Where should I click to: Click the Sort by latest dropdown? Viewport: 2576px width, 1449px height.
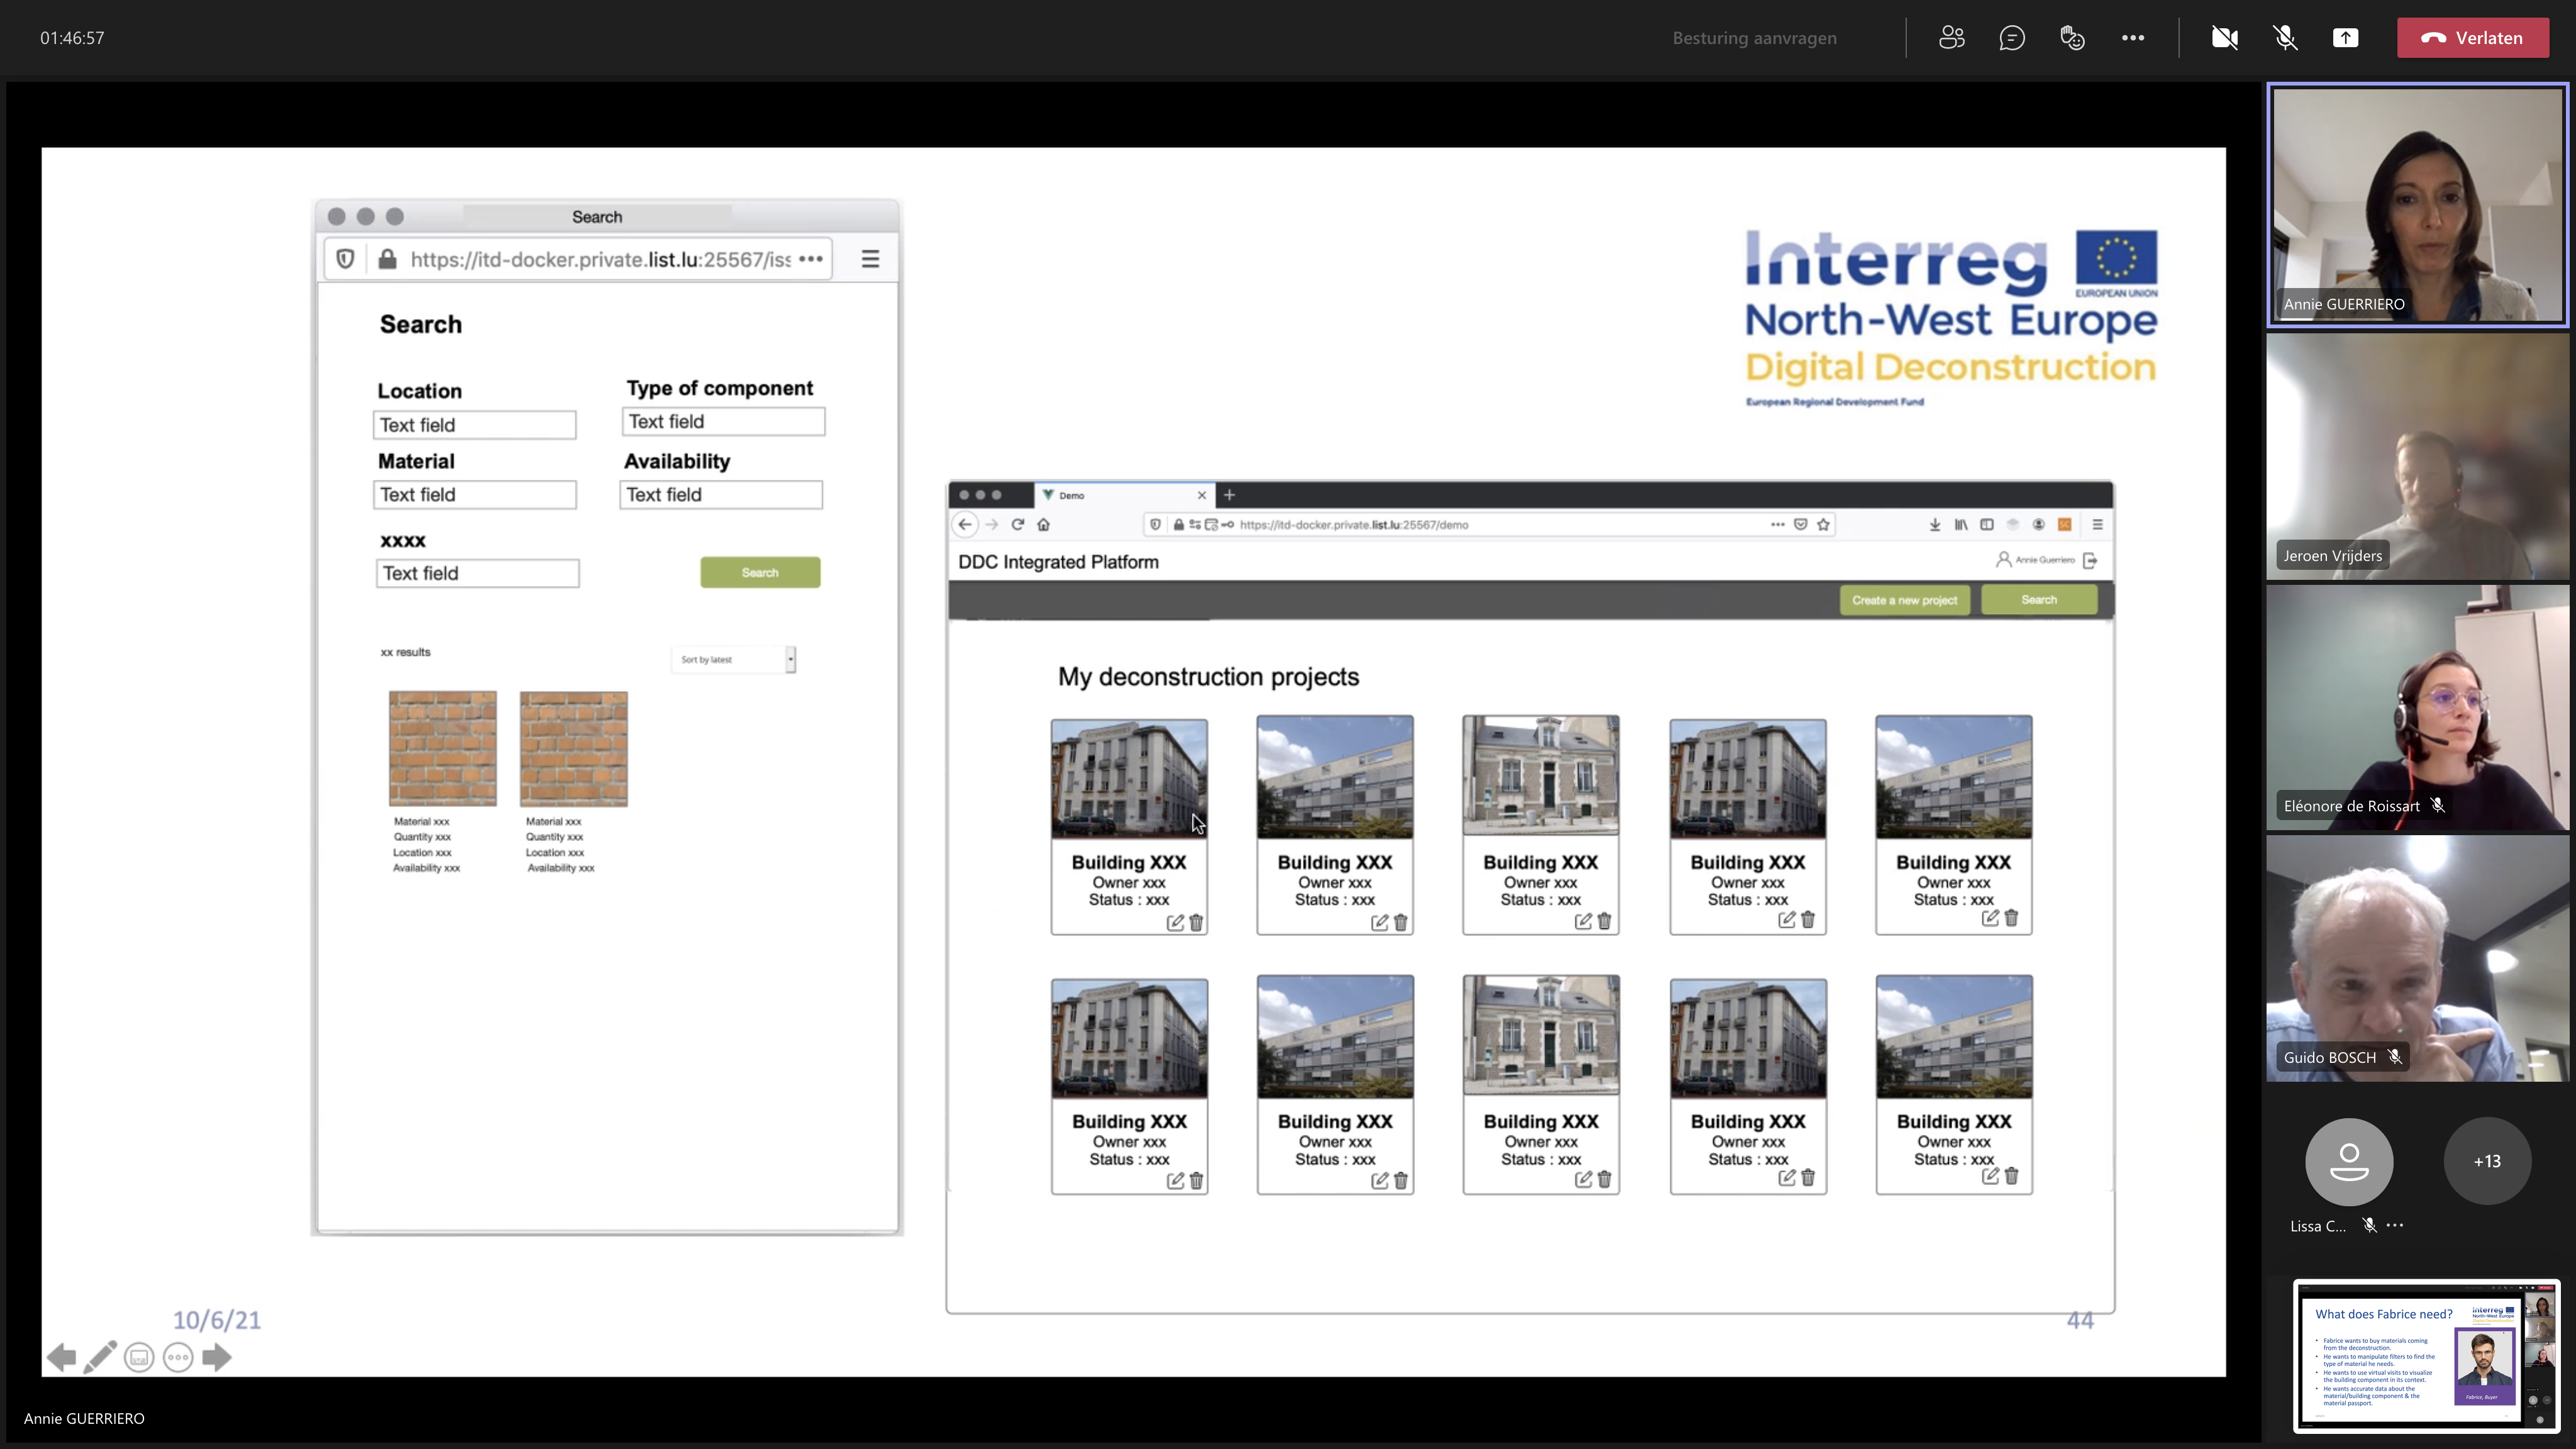point(733,659)
